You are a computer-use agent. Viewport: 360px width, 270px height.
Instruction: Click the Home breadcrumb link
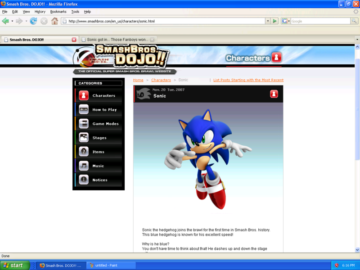(x=138, y=80)
